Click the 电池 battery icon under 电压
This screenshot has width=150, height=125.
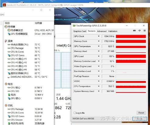9,95
